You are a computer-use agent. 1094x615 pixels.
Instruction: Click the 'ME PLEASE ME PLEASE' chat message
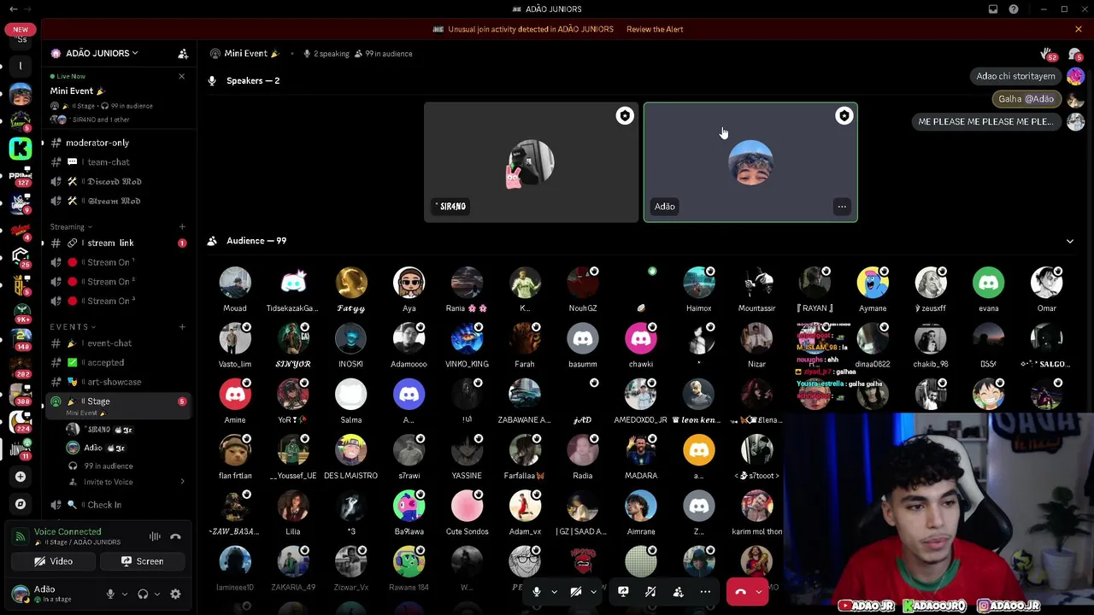click(x=985, y=122)
